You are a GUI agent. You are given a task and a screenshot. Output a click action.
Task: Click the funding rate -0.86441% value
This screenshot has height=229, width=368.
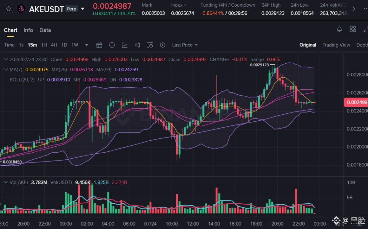(x=212, y=13)
